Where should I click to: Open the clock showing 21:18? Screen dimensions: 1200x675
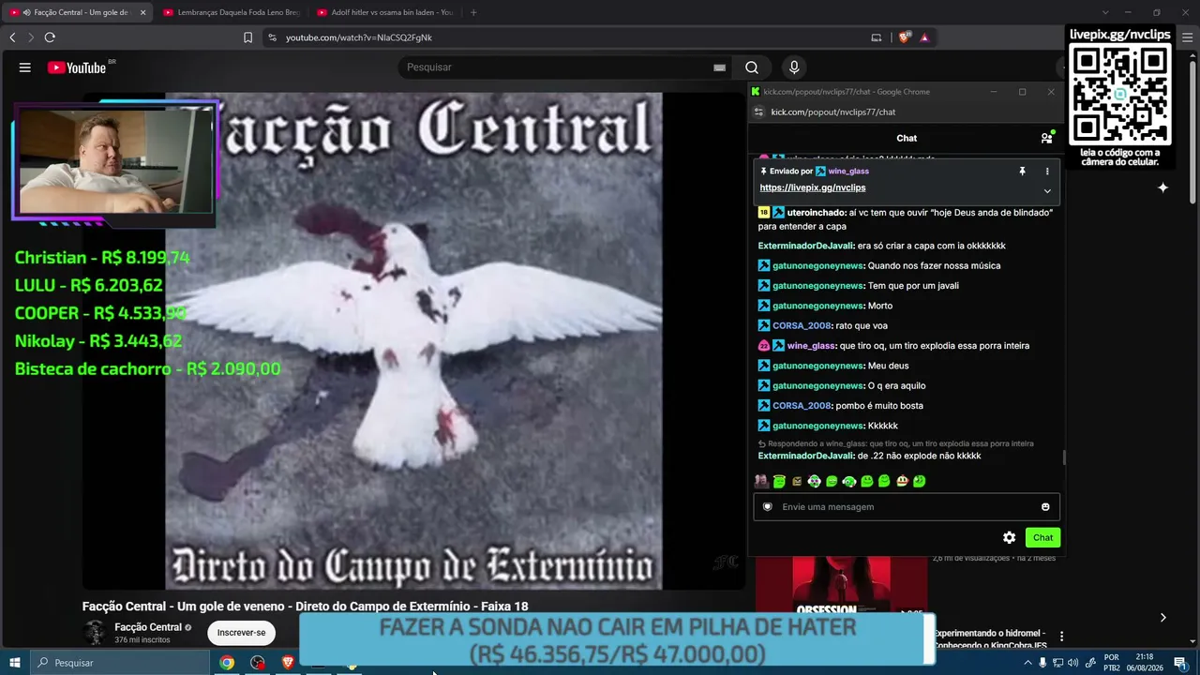(1145, 663)
